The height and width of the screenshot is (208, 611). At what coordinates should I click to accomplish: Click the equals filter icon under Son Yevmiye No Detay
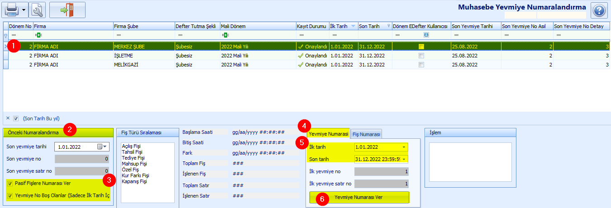tap(560, 35)
